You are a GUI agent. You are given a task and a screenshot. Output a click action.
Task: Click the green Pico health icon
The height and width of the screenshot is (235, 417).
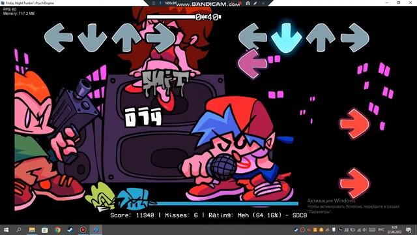(x=100, y=197)
